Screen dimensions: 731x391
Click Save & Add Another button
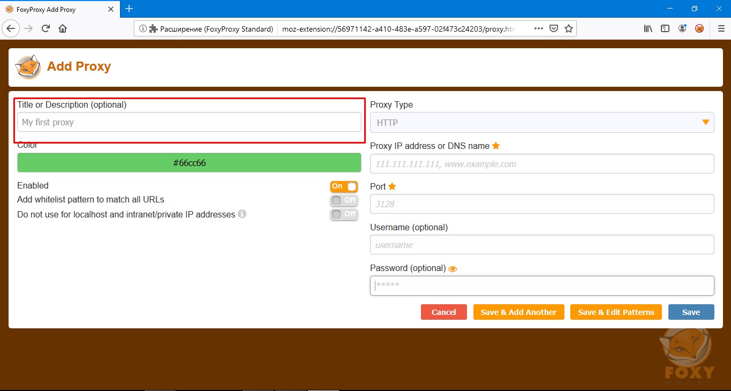pos(518,312)
